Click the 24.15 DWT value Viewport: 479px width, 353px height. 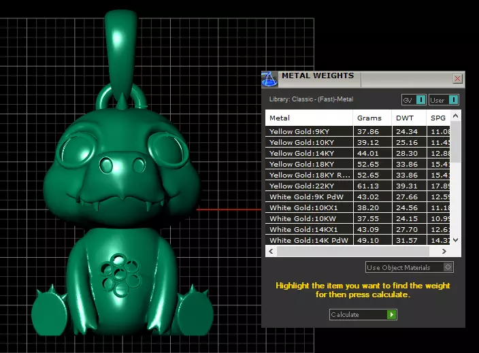(407, 218)
